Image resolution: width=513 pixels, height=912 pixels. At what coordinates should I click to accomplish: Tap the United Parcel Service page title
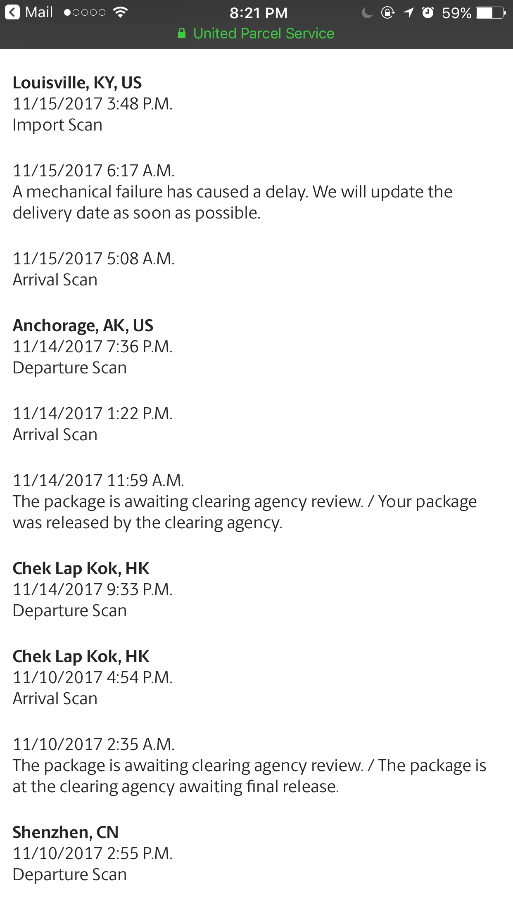[264, 33]
